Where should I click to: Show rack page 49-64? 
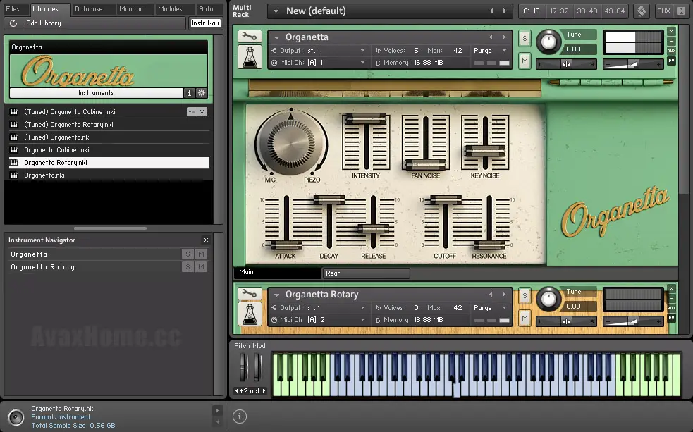614,11
